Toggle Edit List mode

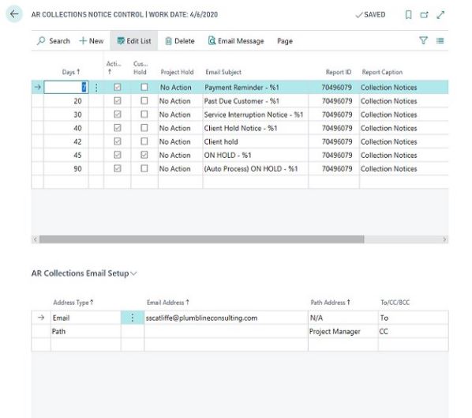pyautogui.click(x=134, y=40)
